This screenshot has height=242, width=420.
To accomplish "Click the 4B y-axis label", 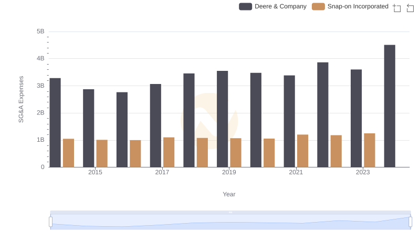I will click(40, 58).
